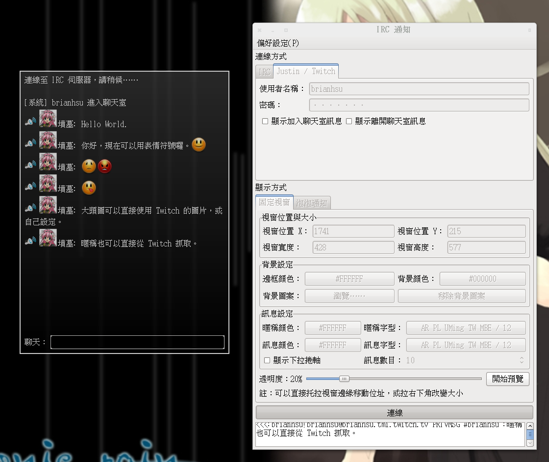
Task: Open the 暱稱字型 font selector
Action: click(x=466, y=327)
